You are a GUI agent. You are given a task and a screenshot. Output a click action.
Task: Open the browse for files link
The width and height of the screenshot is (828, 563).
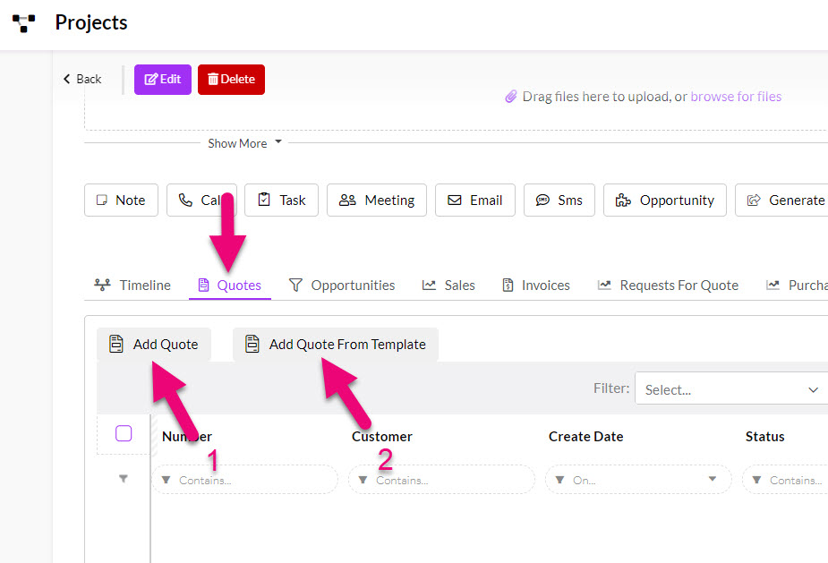point(736,97)
